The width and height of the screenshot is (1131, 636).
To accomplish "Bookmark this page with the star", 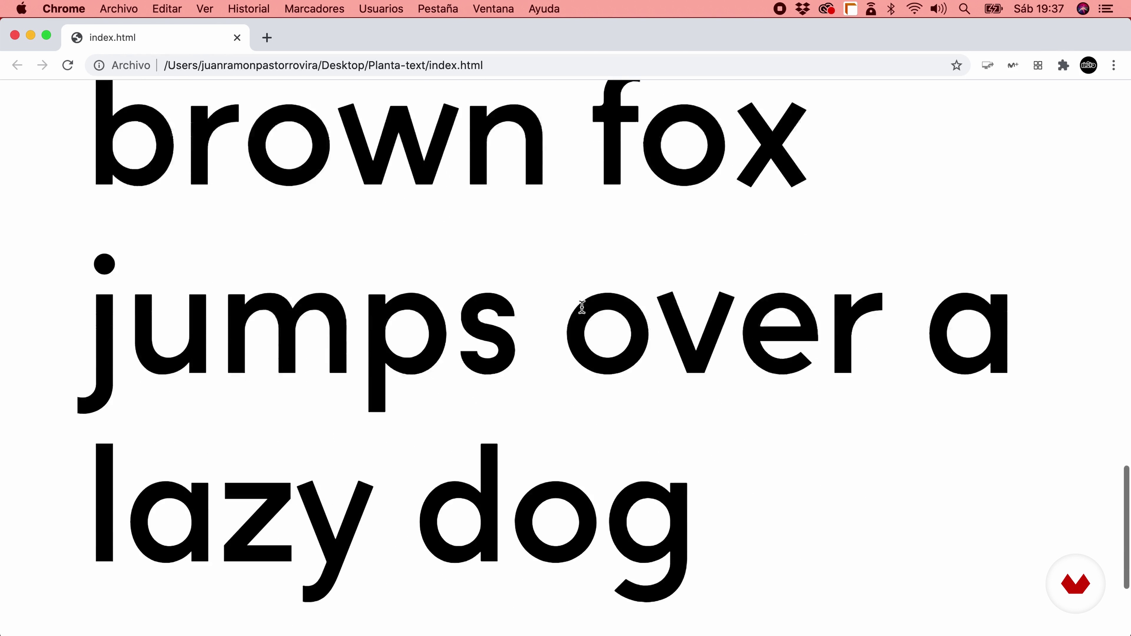I will [x=956, y=65].
